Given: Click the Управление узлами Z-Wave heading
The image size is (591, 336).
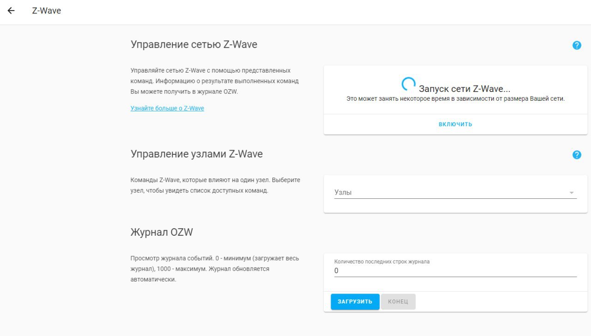Looking at the screenshot, I should 197,154.
